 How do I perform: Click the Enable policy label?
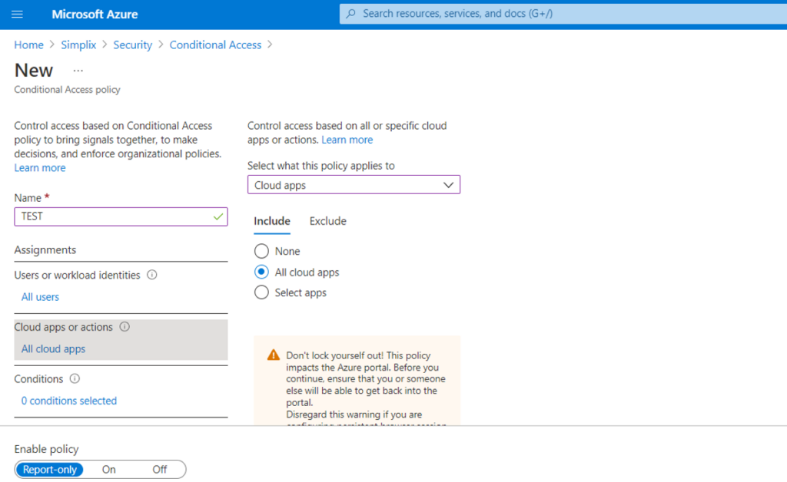46,449
